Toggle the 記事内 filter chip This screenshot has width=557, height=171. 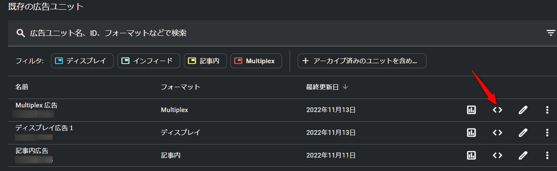point(207,61)
